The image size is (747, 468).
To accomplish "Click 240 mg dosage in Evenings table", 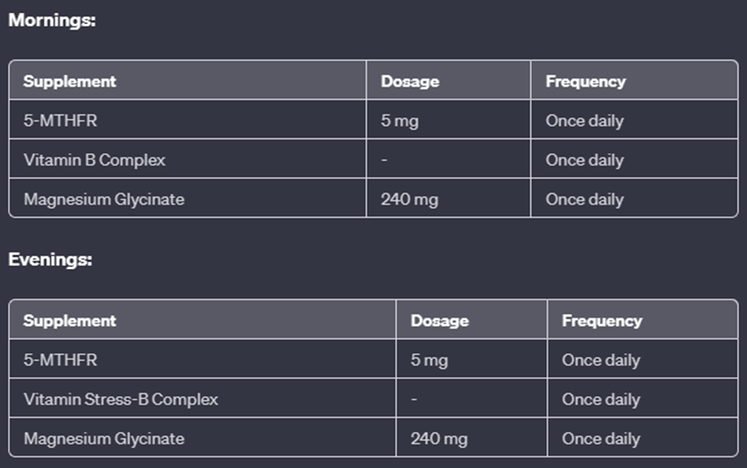I will [x=439, y=438].
